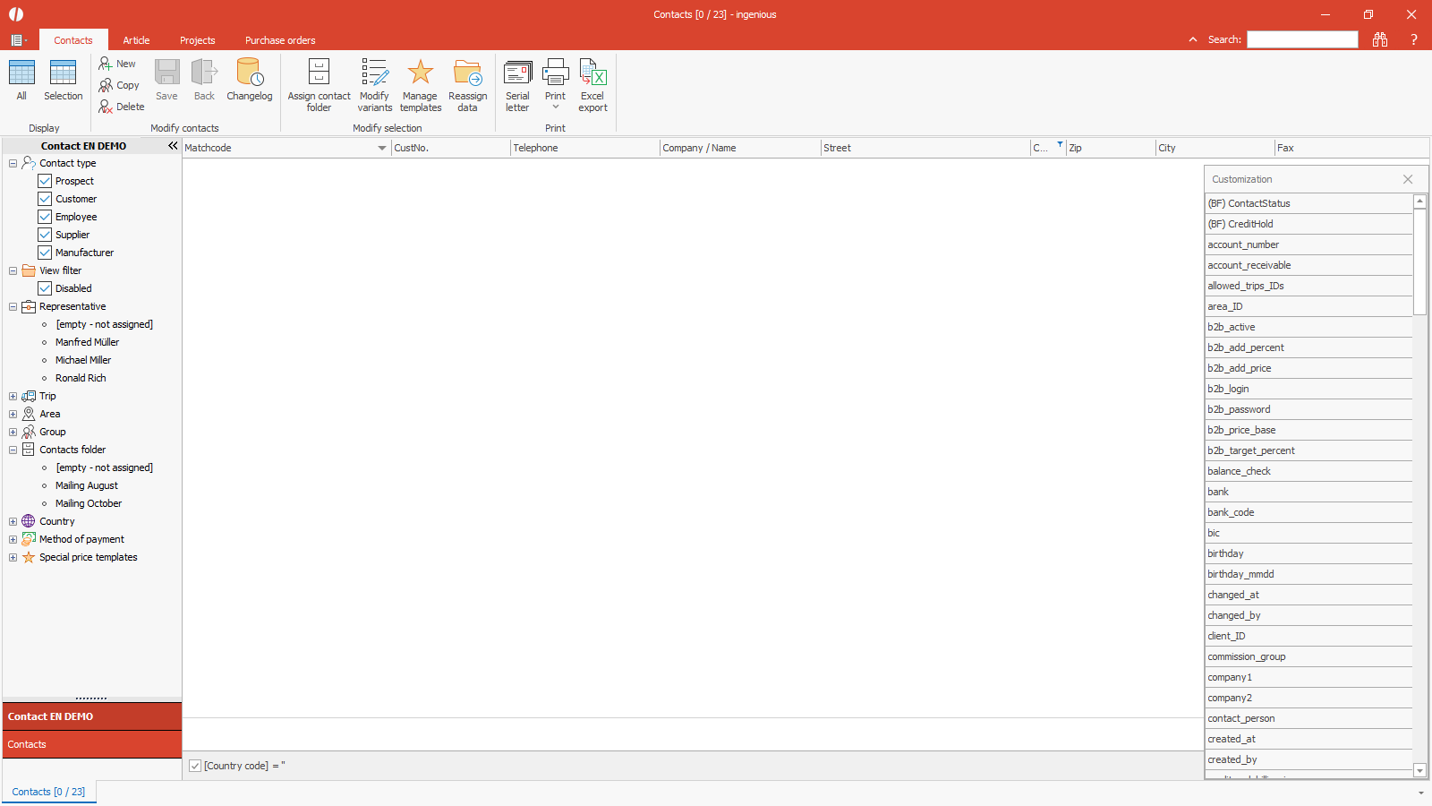Toggle the Supplier checkbox
The width and height of the screenshot is (1432, 806).
pyautogui.click(x=45, y=235)
